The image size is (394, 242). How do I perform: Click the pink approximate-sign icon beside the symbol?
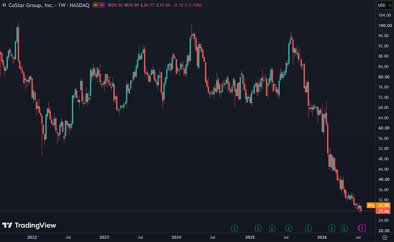click(102, 5)
